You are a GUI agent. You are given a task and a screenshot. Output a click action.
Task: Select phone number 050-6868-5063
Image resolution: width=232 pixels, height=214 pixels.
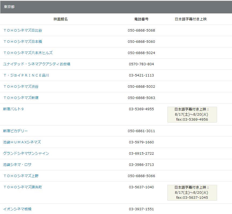pos(141,98)
